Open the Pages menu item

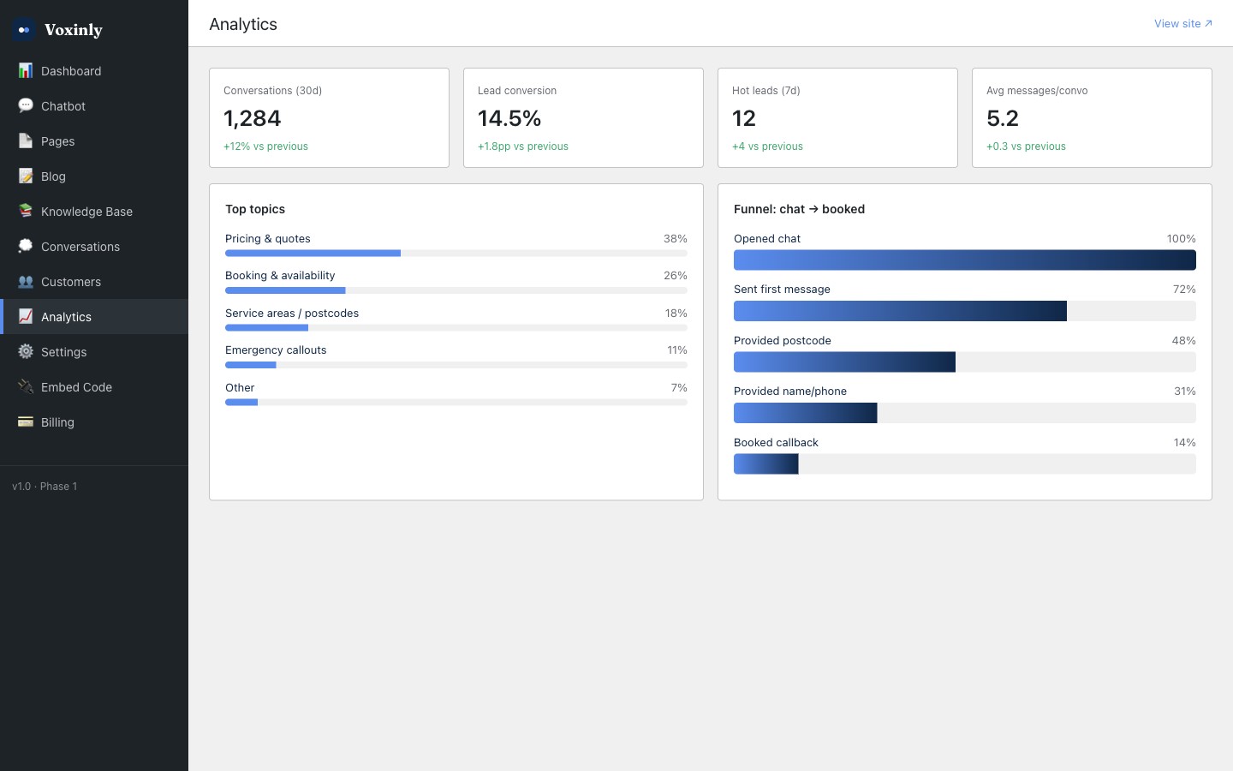94,141
